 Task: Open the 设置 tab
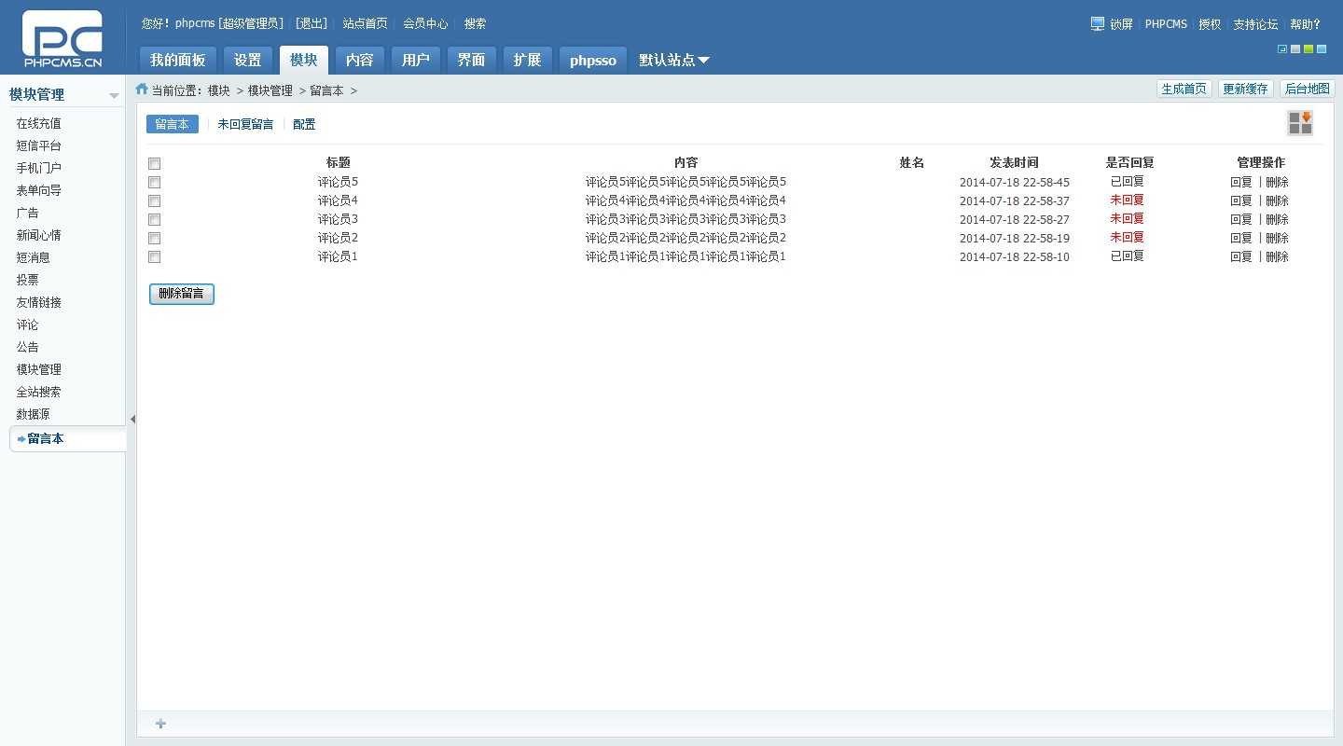point(248,60)
